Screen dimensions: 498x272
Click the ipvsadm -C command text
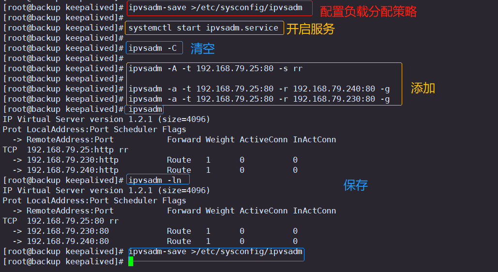coord(152,48)
